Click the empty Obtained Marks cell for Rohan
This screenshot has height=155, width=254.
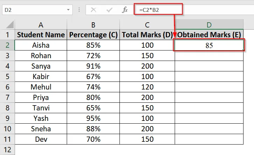(x=209, y=55)
